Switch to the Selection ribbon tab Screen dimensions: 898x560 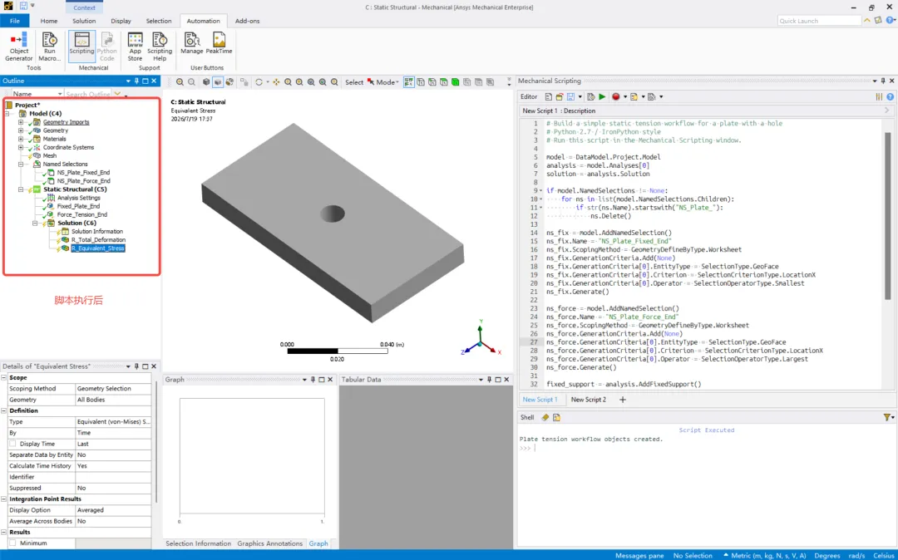point(159,21)
